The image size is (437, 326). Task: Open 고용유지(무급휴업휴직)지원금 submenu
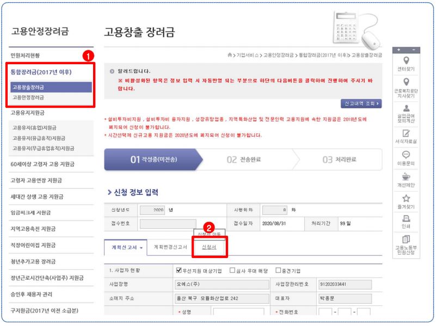tap(43, 149)
